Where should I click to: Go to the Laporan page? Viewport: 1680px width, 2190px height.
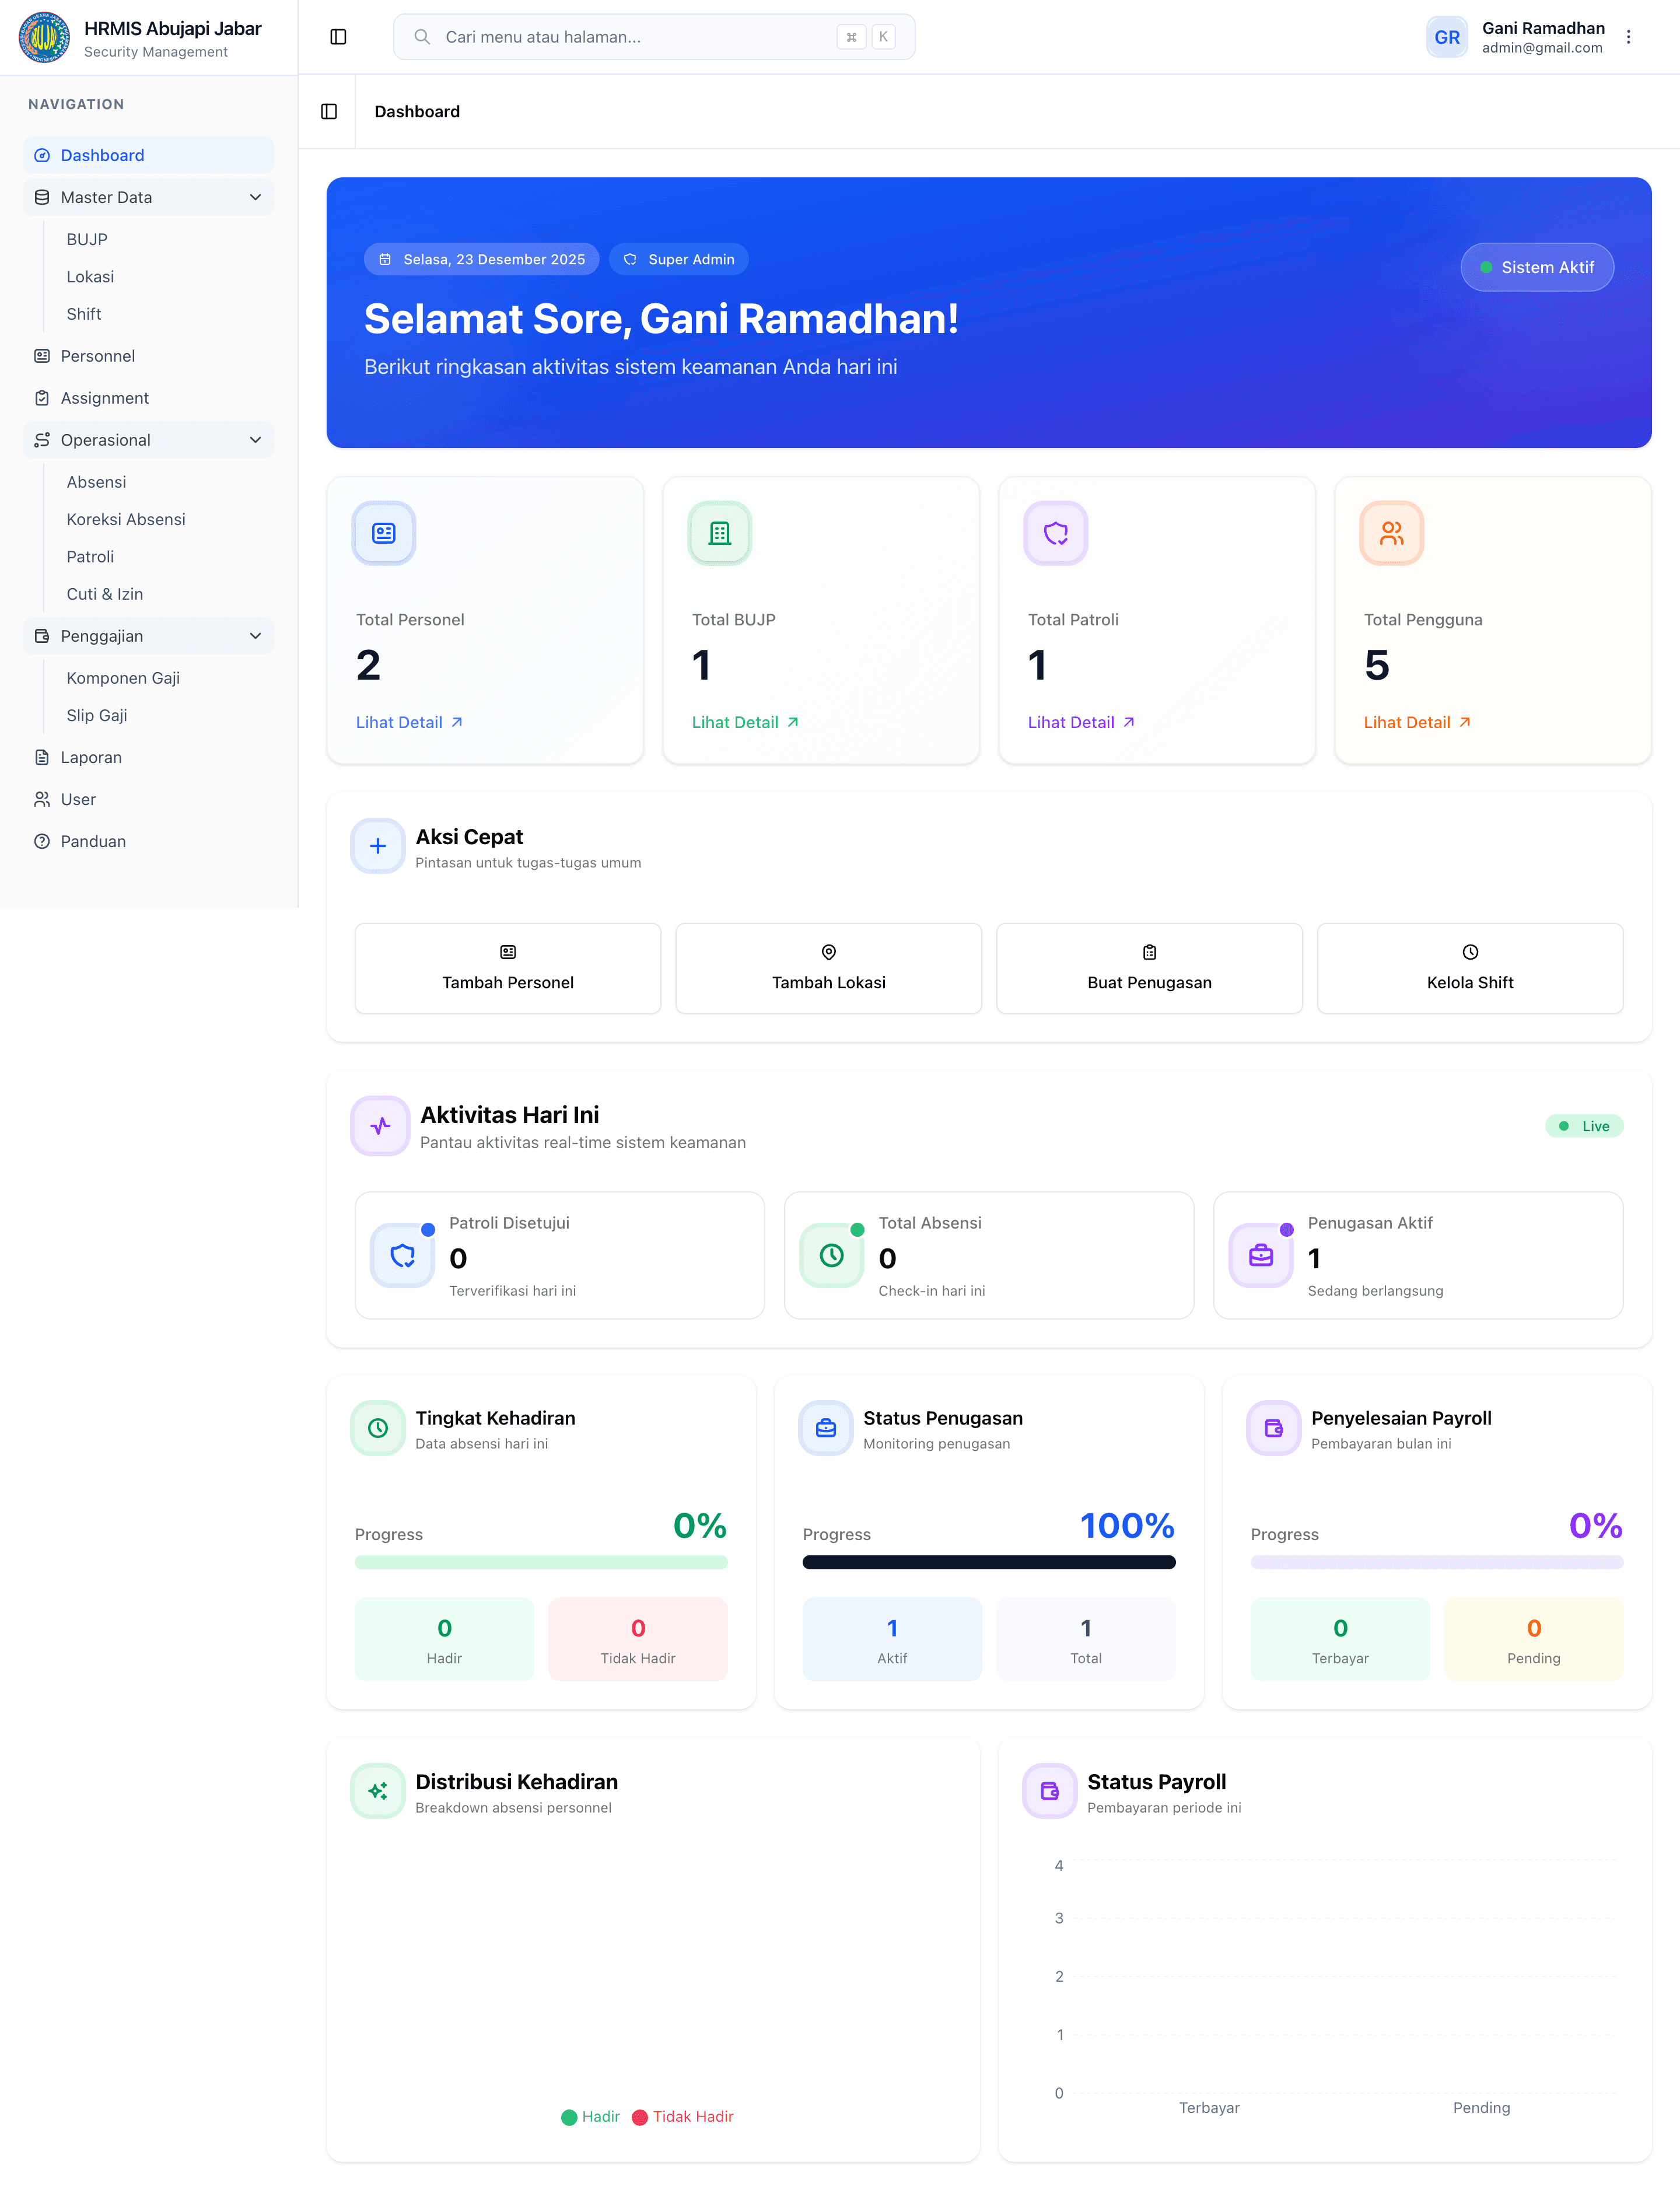pyautogui.click(x=91, y=757)
